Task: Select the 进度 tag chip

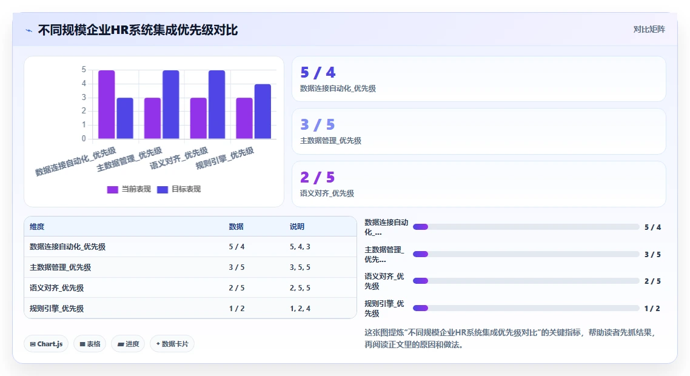Action: (x=128, y=344)
